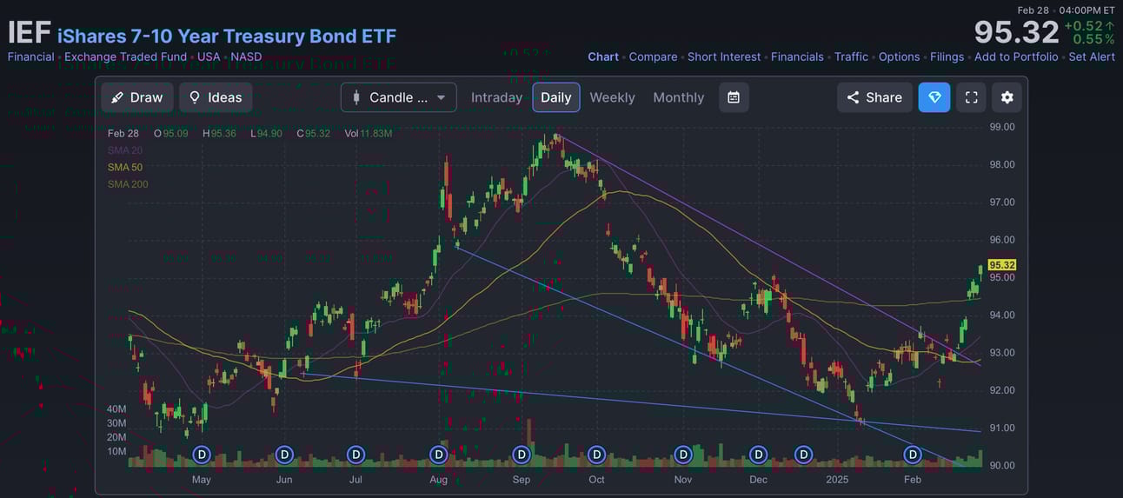1123x498 pixels.
Task: Switch to Intraday timeframe
Action: (x=496, y=97)
